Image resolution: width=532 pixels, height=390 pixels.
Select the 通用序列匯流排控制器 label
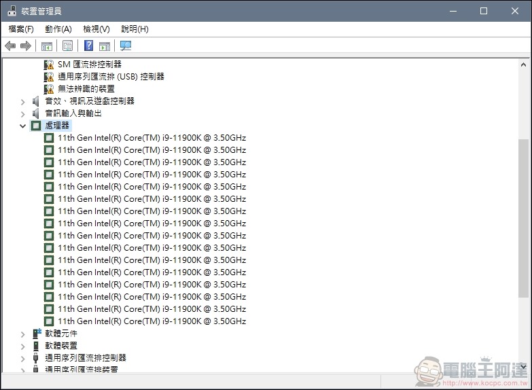click(86, 358)
